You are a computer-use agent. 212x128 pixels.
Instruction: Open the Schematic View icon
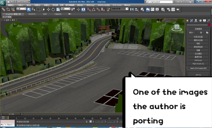[157, 9]
